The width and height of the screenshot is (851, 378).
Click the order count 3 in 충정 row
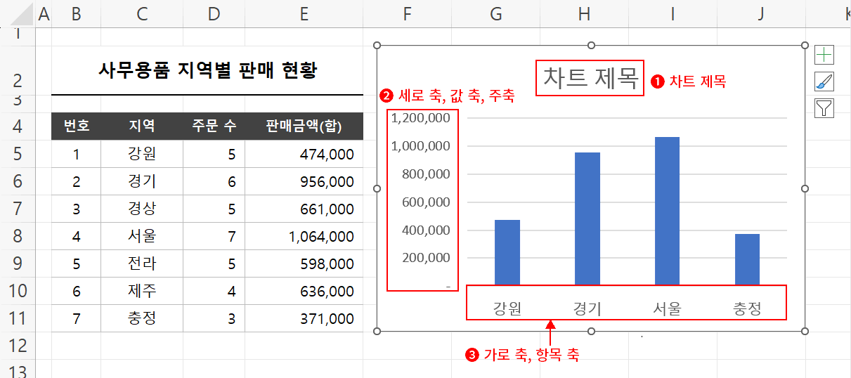click(x=214, y=318)
